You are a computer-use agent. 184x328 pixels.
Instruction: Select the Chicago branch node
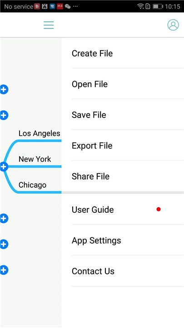(x=32, y=185)
